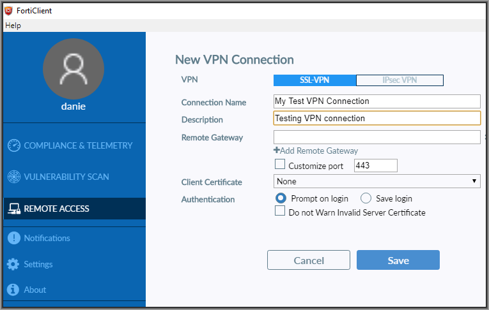
Task: Choose the Save login radio option
Action: (x=366, y=198)
